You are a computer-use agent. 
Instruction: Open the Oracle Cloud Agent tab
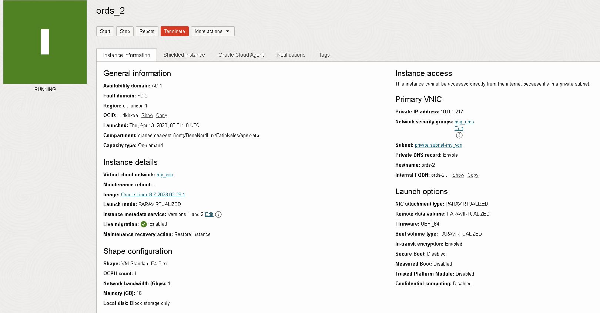241,55
